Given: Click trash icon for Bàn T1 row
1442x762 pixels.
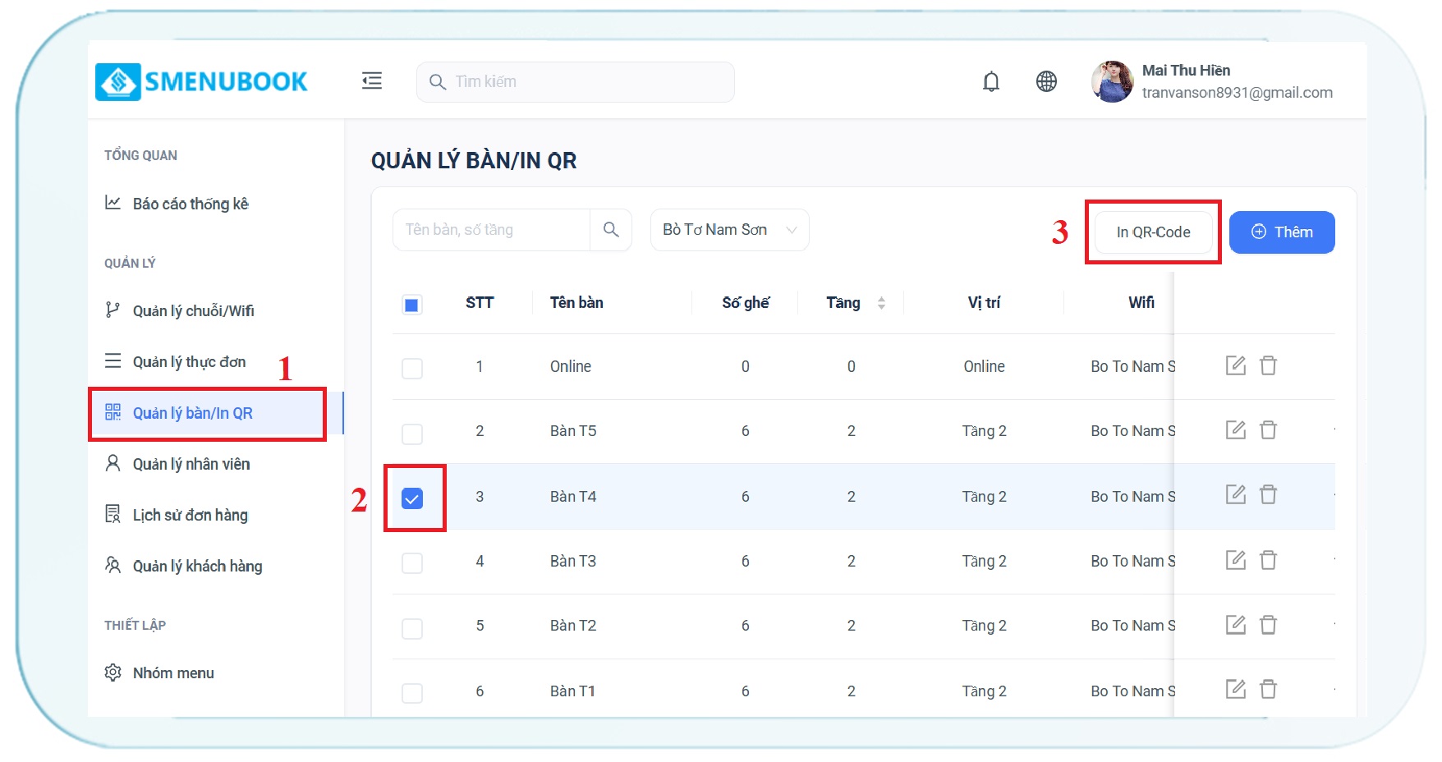Looking at the screenshot, I should tap(1268, 689).
